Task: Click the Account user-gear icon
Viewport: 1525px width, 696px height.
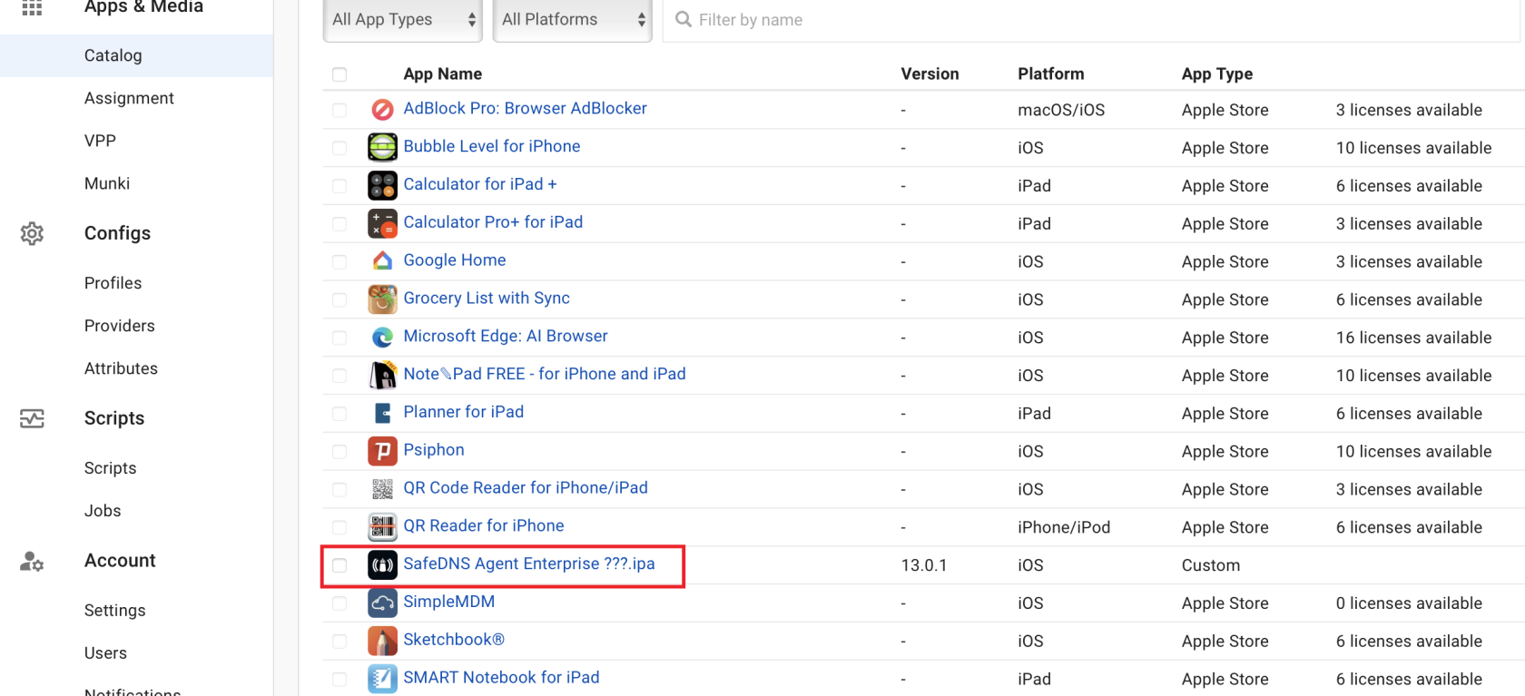Action: coord(32,562)
